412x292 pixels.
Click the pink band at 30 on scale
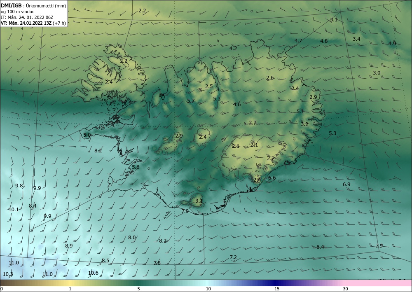point(345,283)
